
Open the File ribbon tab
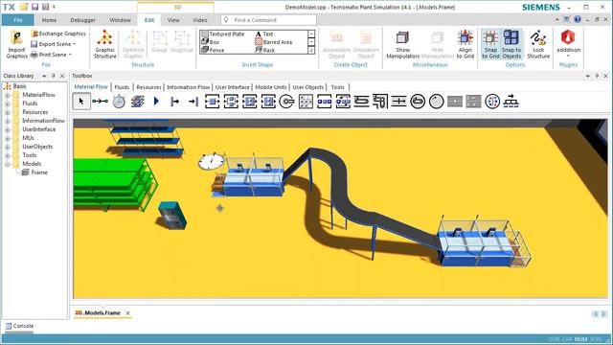click(x=17, y=20)
